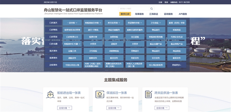Image resolution: width=231 pixels, height=112 pixels.
Task: Open 保税油价格指数
Action: [156, 37]
